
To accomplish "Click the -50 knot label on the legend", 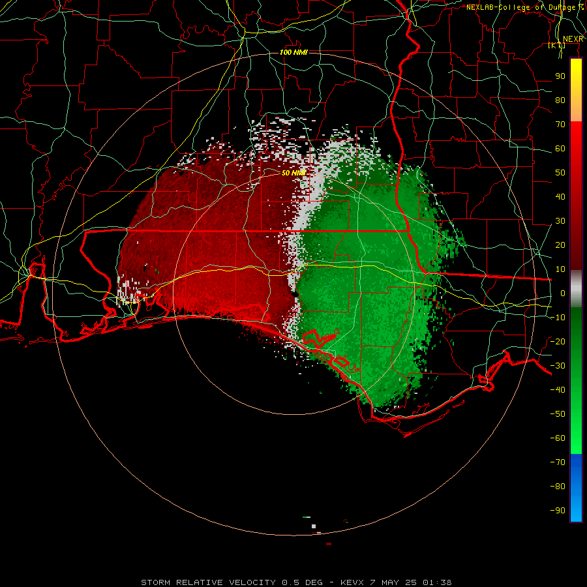I will [558, 414].
